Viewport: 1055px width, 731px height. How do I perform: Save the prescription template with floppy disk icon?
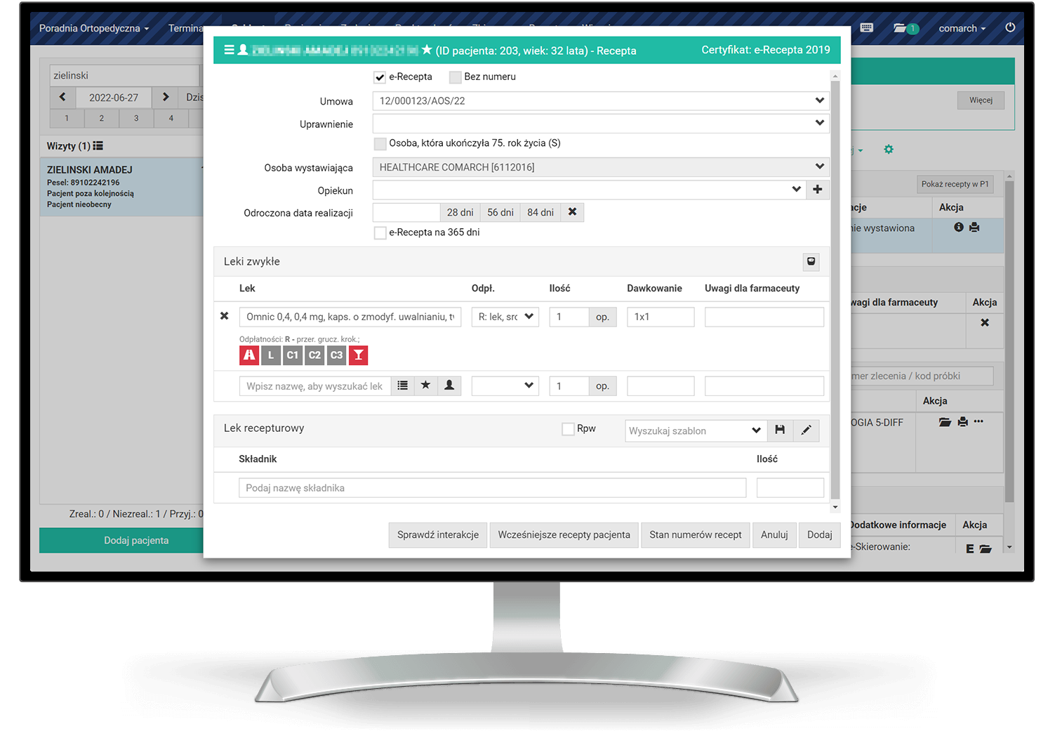pos(780,430)
